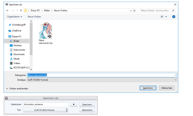Go back with the left arrow
This screenshot has width=193, height=116.
coord(7,11)
